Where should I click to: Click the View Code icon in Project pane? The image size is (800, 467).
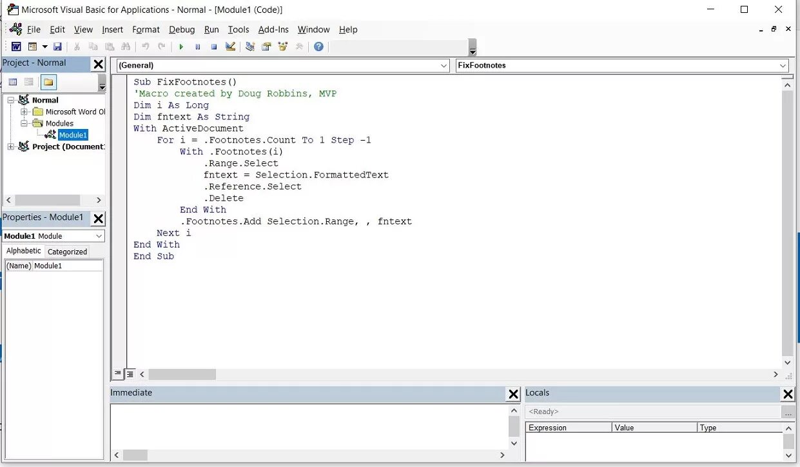click(13, 82)
